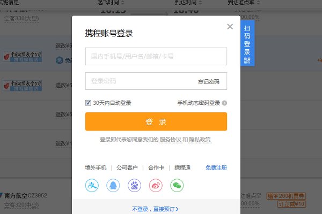The height and width of the screenshot is (214, 322).
Task: Click 不登录，直接预订 link
Action: 155,209
